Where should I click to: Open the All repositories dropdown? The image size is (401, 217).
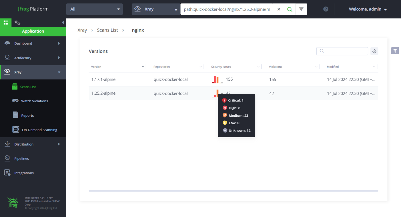(x=94, y=9)
